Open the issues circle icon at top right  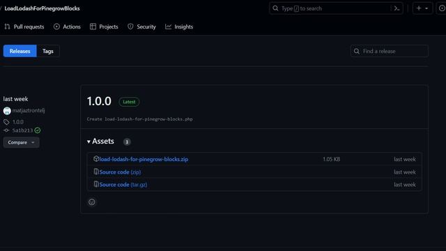click(442, 8)
